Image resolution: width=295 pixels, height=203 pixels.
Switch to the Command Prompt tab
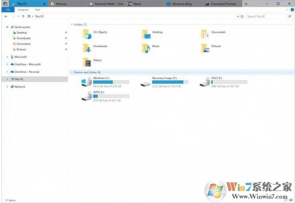(223, 4)
